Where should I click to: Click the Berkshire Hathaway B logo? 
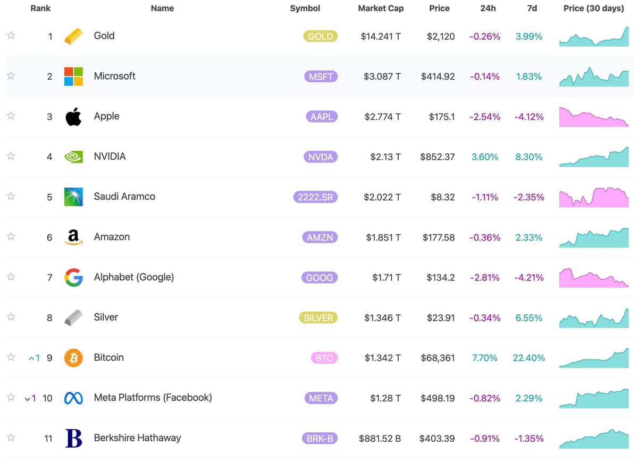point(73,439)
